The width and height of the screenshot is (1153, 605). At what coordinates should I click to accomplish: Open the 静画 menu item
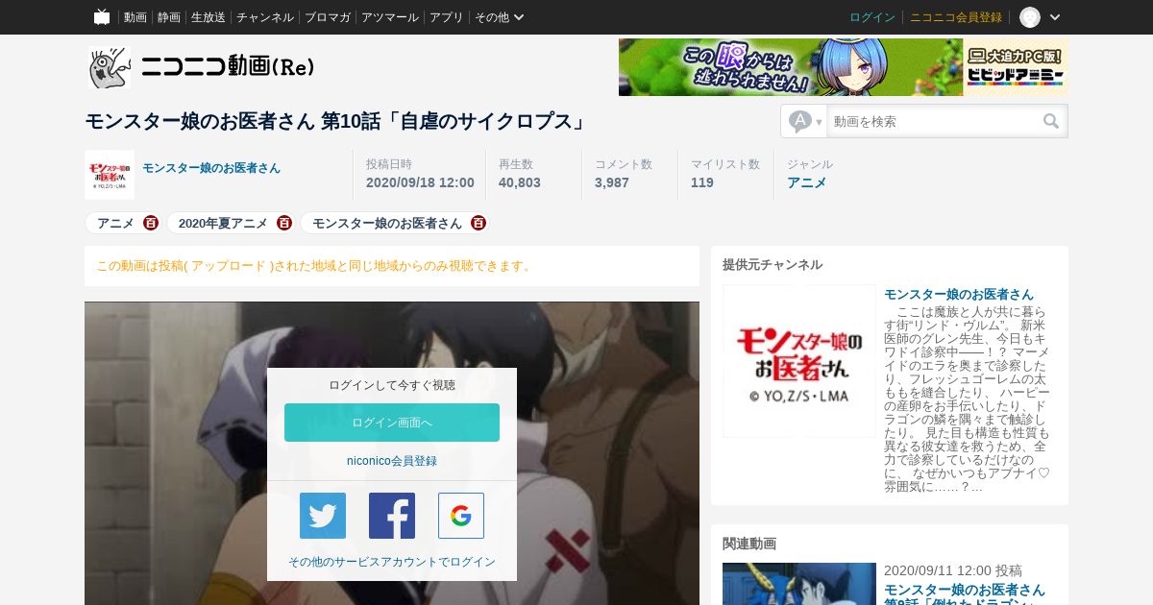(169, 17)
